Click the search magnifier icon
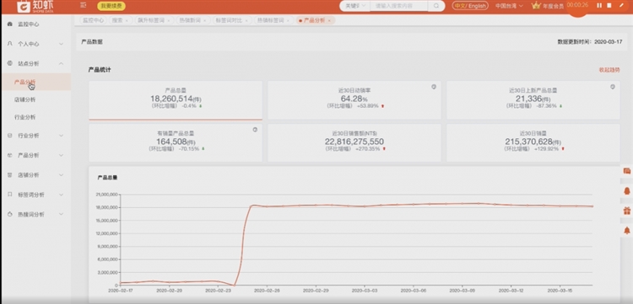The width and height of the screenshot is (633, 304). 436,6
